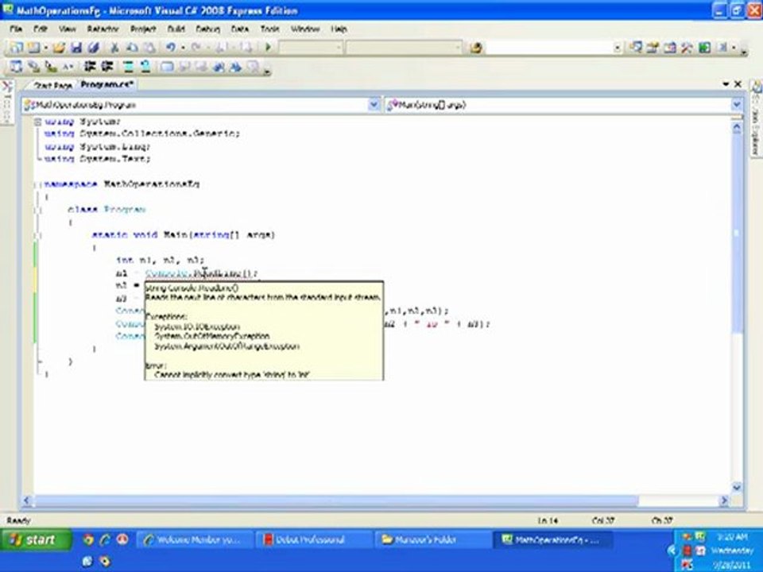Click the Redo arrow icon
This screenshot has width=763, height=572.
tap(196, 47)
